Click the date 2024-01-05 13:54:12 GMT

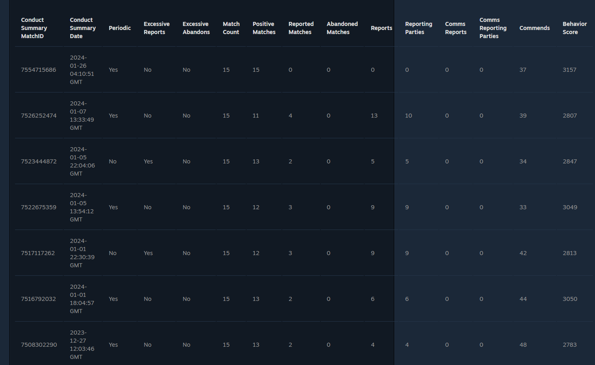coord(82,207)
